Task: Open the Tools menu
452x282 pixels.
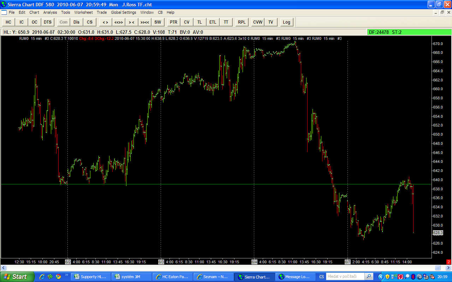Action: pyautogui.click(x=66, y=12)
